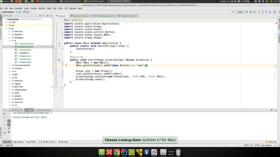Open the Debug tool window button

[19, 142]
